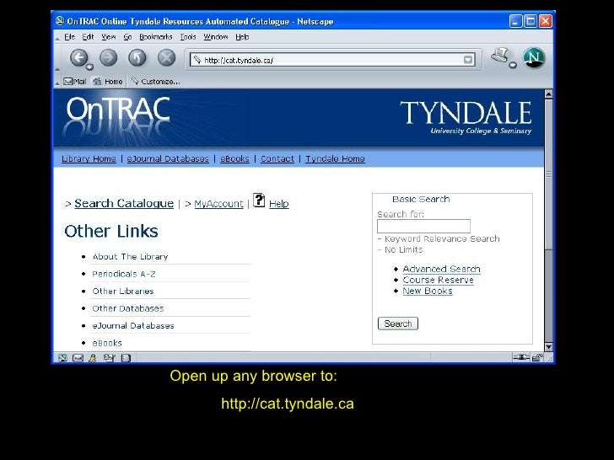Click the New Books link

(x=428, y=291)
